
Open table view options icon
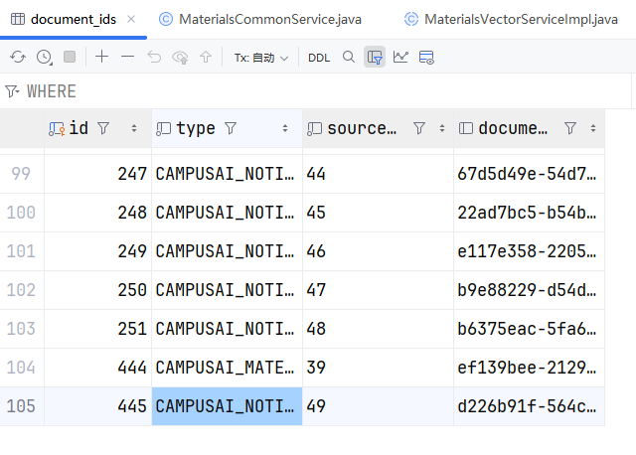[426, 58]
